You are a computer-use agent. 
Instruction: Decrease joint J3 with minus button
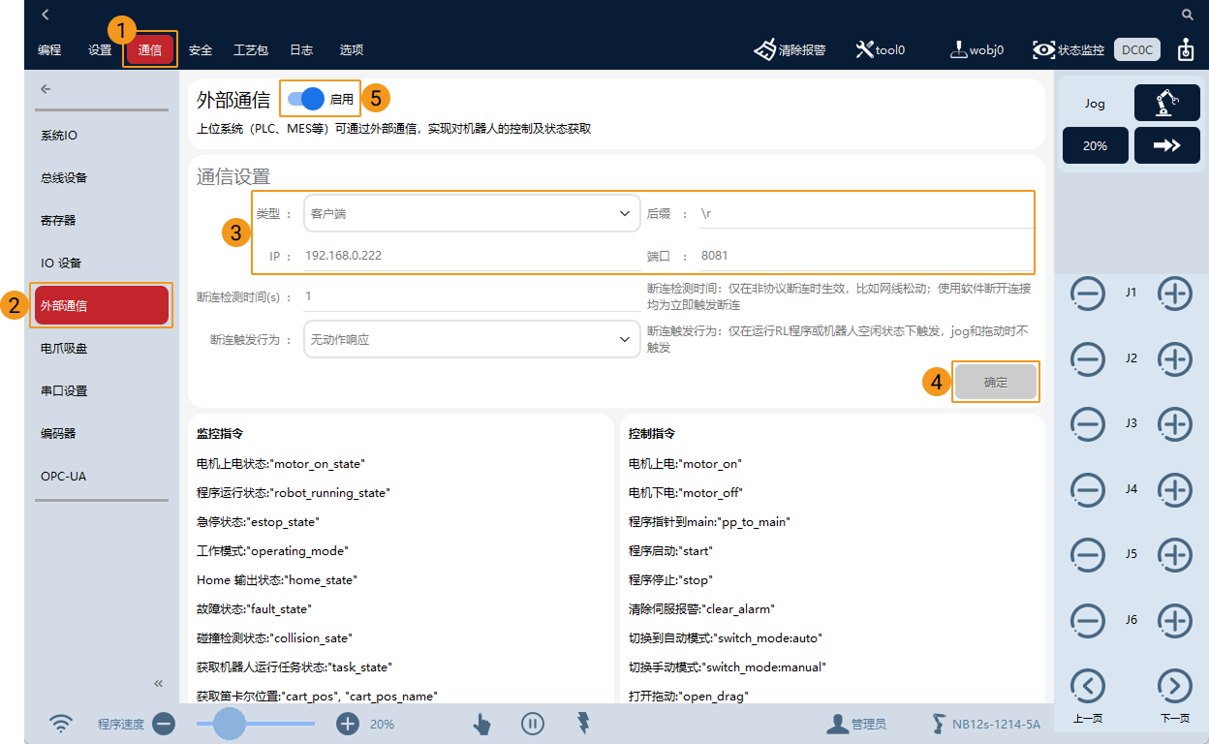click(x=1088, y=423)
